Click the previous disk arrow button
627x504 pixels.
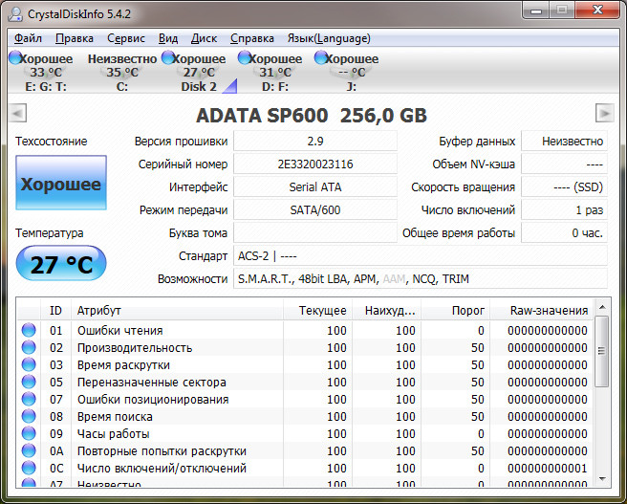pos(17,113)
